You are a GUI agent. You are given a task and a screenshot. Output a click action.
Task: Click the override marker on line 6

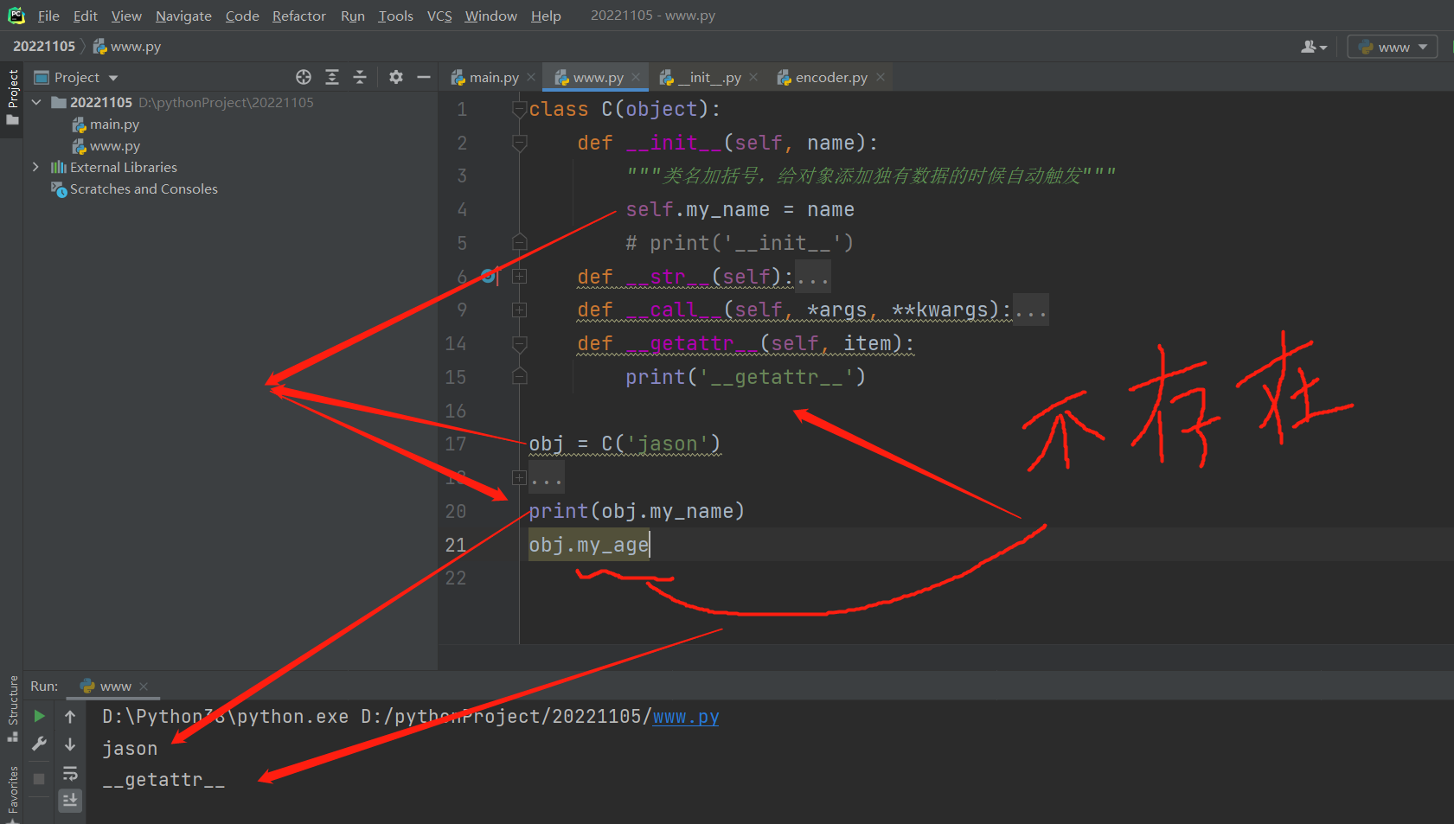point(489,276)
